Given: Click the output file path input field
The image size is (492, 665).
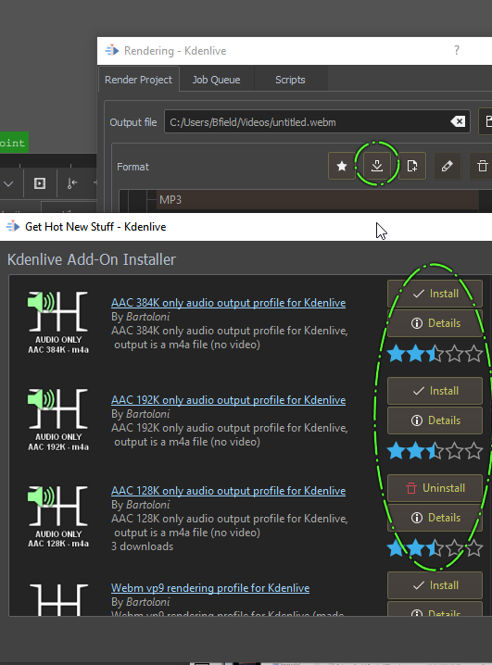Looking at the screenshot, I should click(317, 122).
